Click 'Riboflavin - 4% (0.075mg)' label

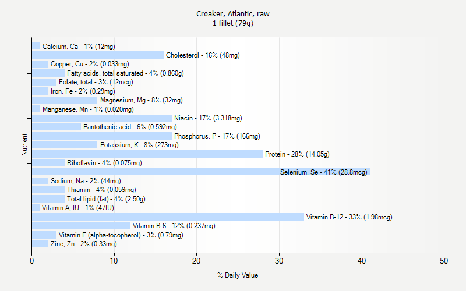[x=104, y=163]
